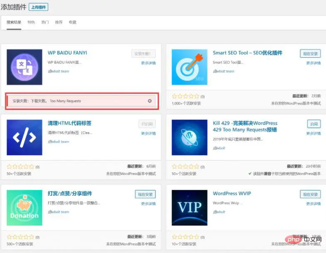View 更多详情 for WP BAIDU FANYI

(148, 63)
